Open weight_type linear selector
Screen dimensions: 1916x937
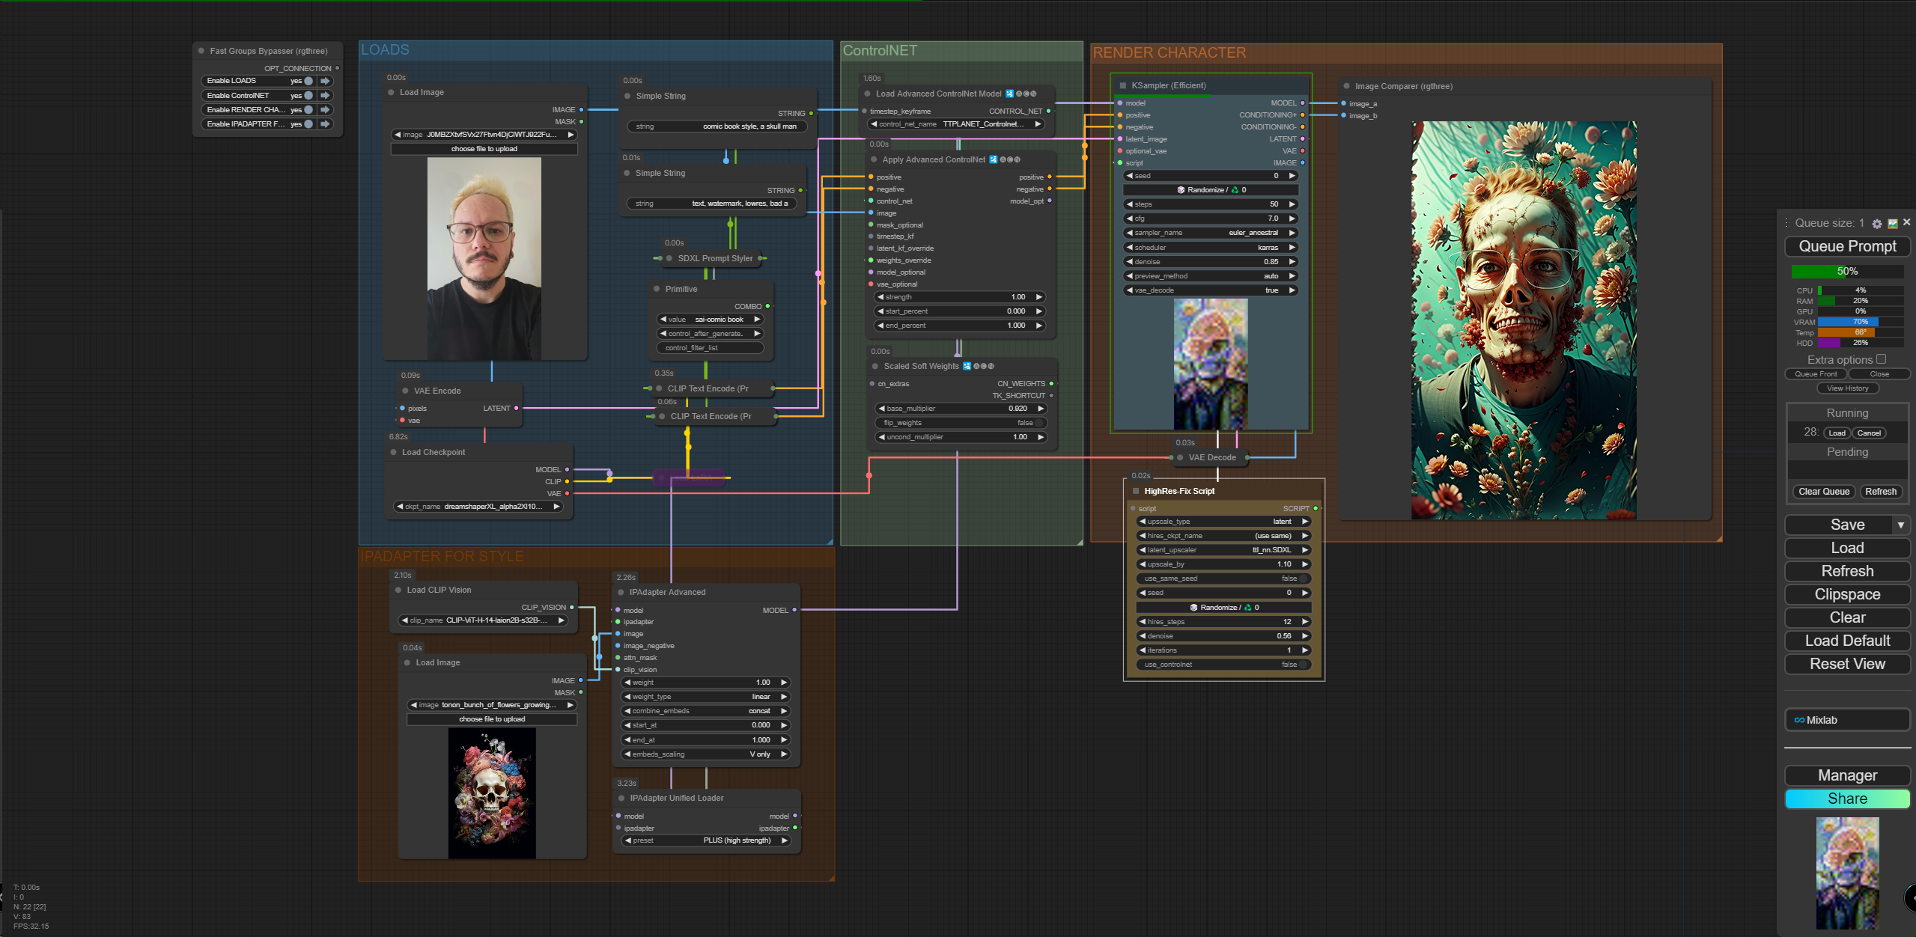706,698
